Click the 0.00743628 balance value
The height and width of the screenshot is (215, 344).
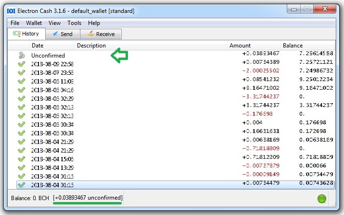click(x=316, y=183)
